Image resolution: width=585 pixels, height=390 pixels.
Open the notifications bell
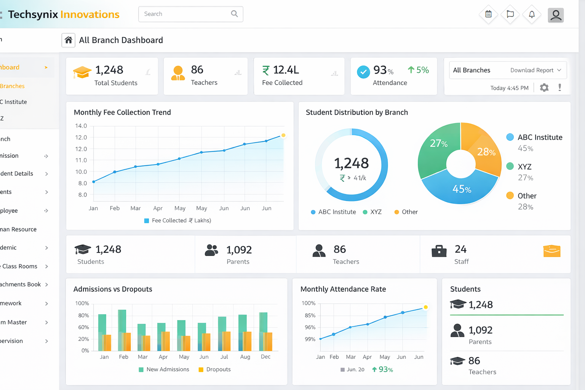pos(532,14)
